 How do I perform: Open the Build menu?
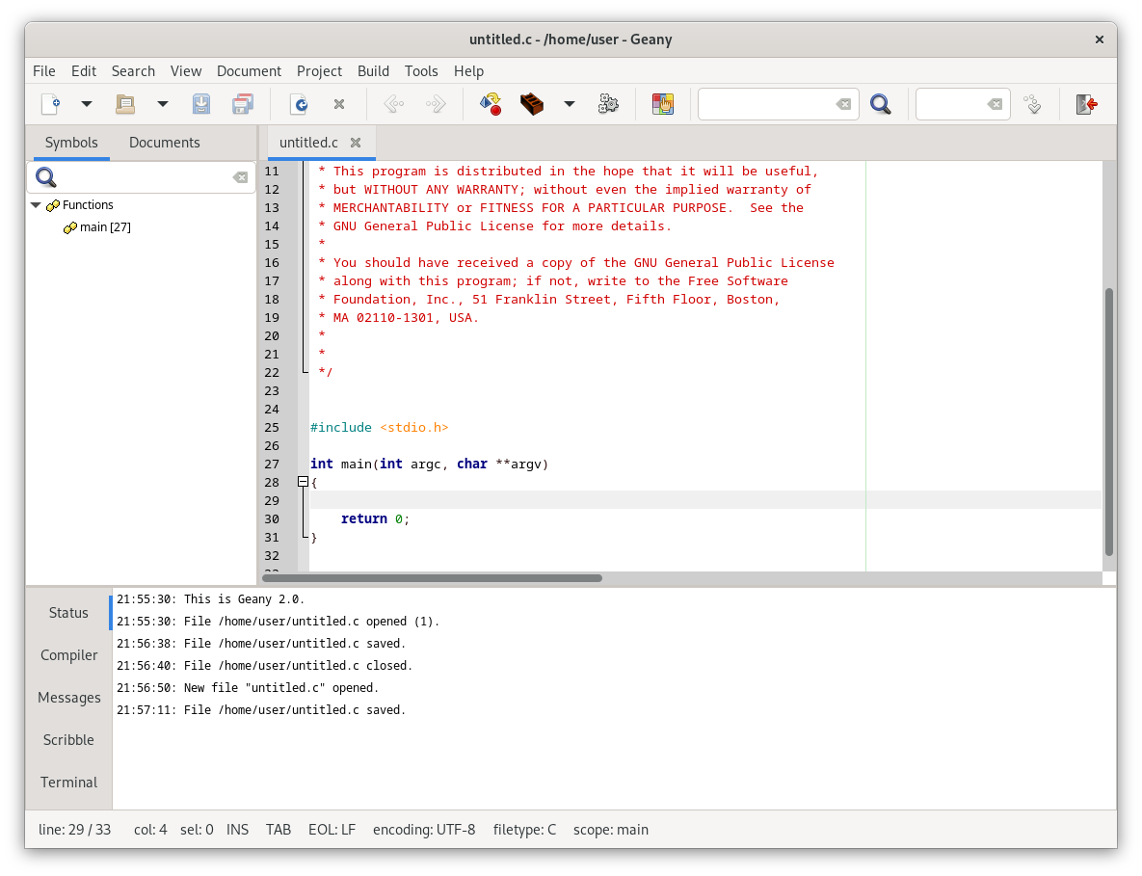click(373, 71)
